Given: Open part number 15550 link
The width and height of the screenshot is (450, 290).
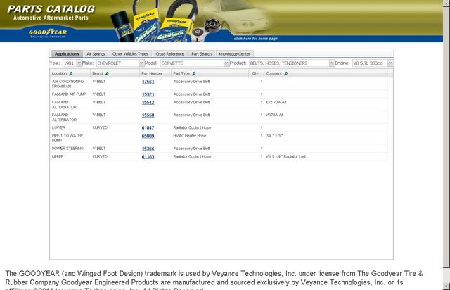Looking at the screenshot, I should click(148, 115).
